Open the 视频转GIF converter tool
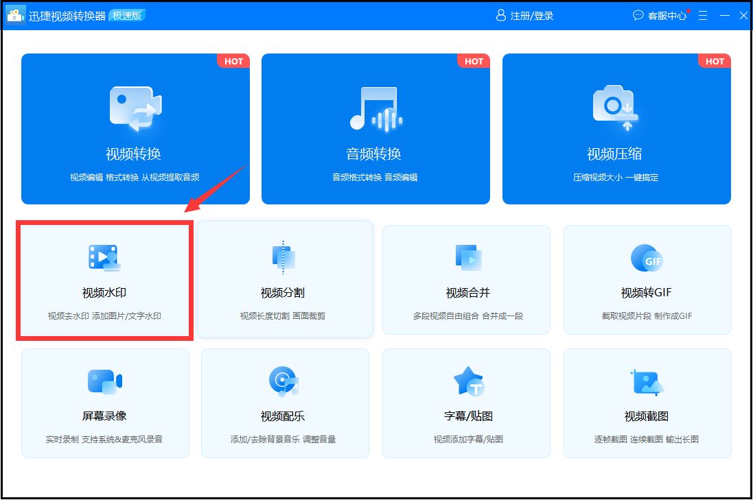The width and height of the screenshot is (753, 500). (647, 279)
